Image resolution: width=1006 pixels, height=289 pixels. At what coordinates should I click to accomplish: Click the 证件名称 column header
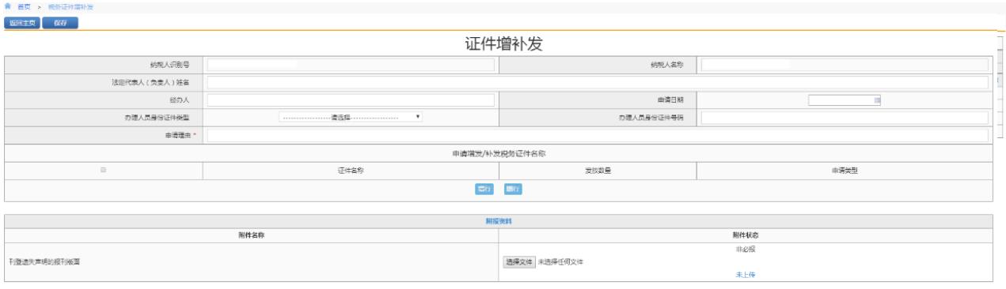[x=351, y=171]
